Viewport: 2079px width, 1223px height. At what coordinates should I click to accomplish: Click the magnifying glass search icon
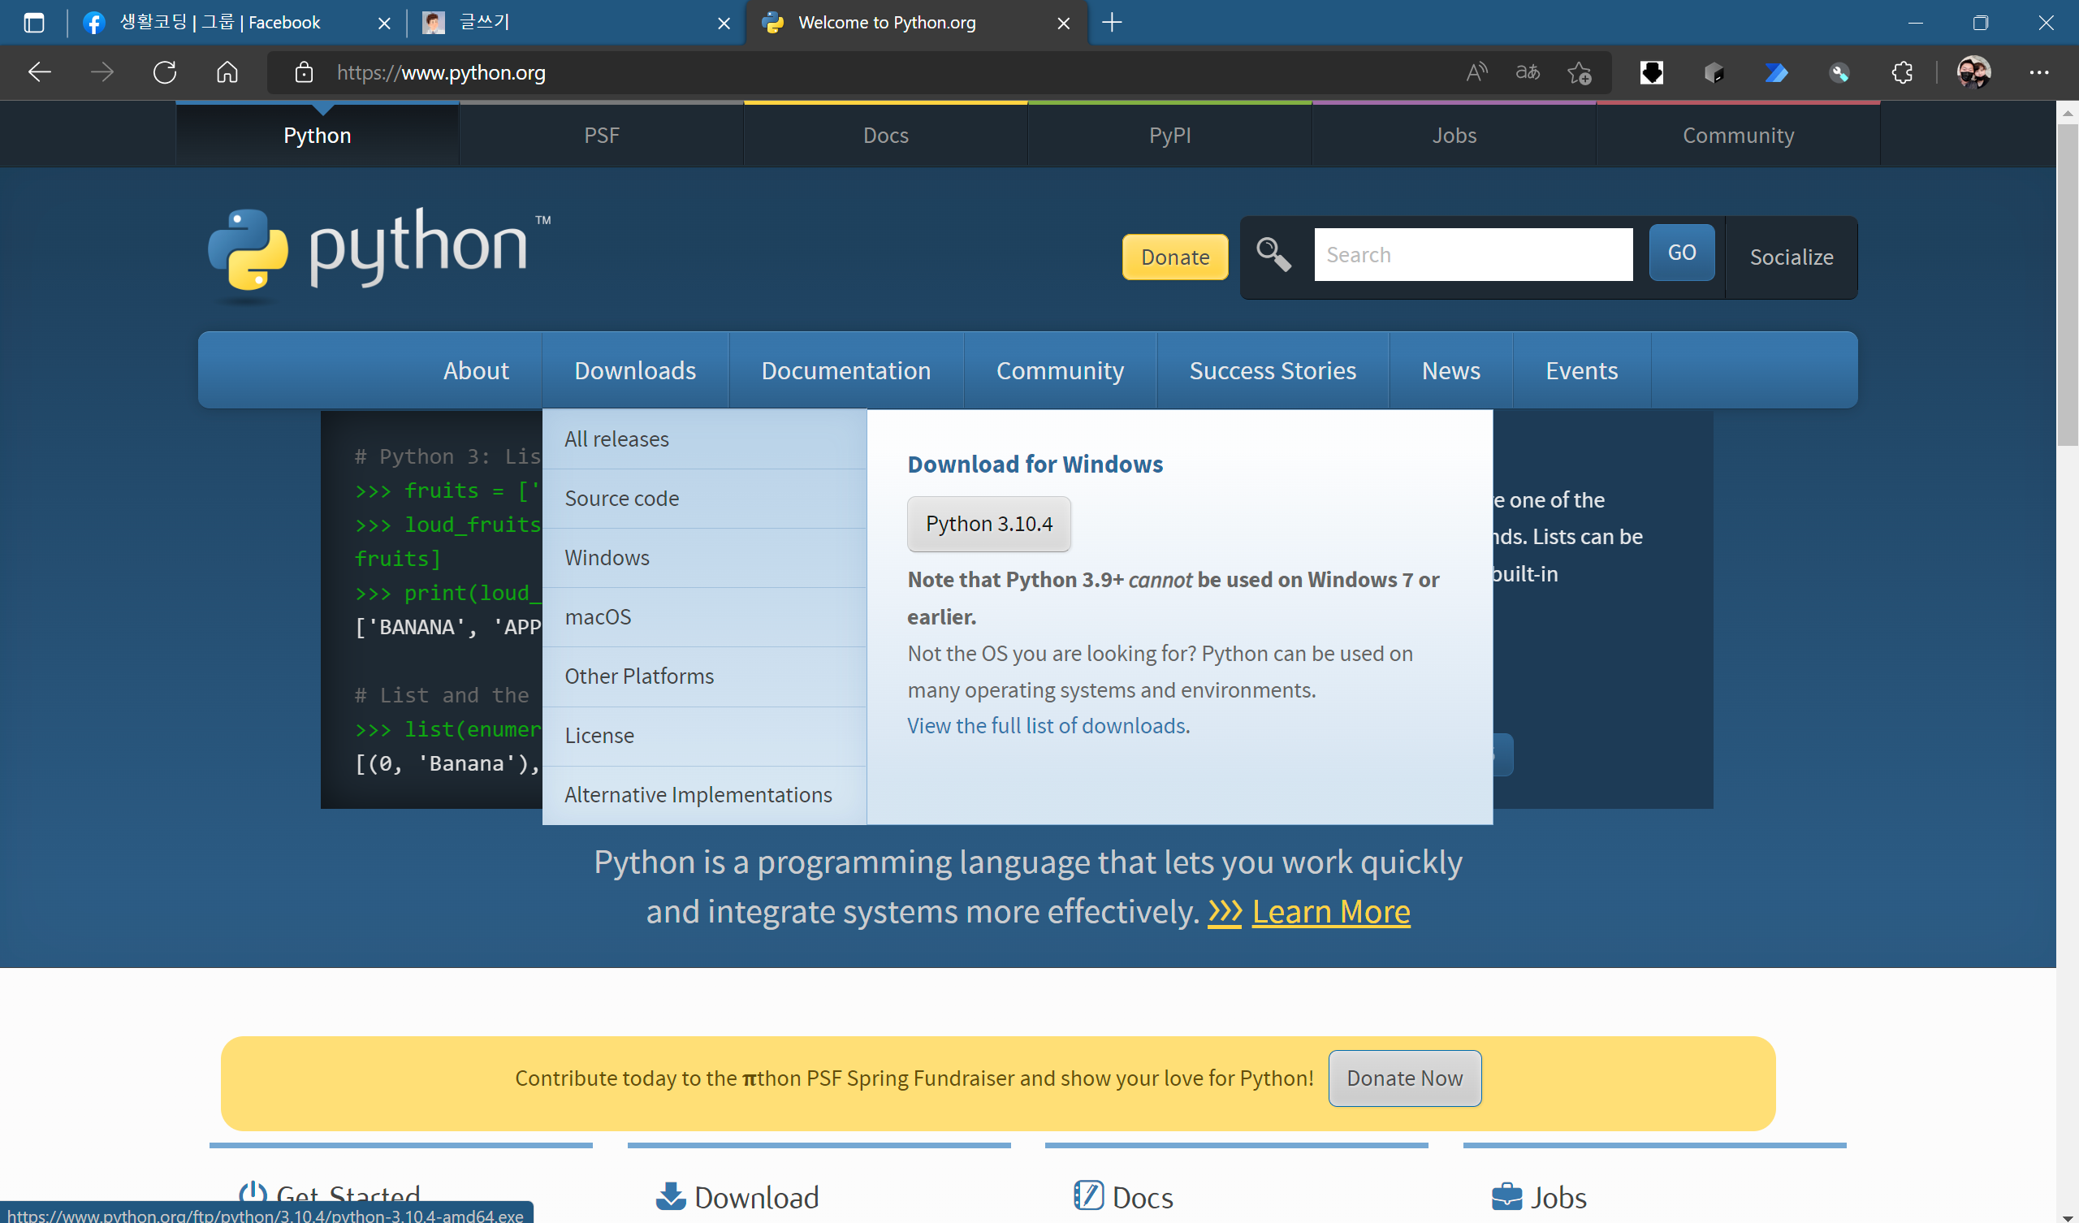pyautogui.click(x=1274, y=254)
